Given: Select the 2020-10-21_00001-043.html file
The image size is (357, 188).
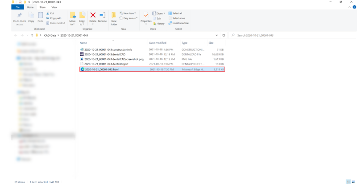Looking at the screenshot, I should pos(152,69).
